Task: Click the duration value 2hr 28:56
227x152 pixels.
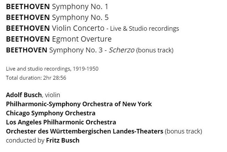Action: 55,78
